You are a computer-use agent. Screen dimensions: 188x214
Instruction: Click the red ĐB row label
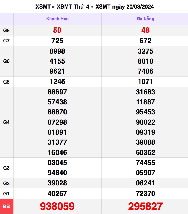click(6, 206)
